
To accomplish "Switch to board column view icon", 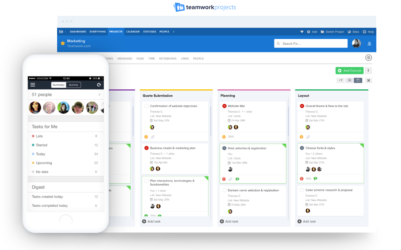I will pos(358,80).
